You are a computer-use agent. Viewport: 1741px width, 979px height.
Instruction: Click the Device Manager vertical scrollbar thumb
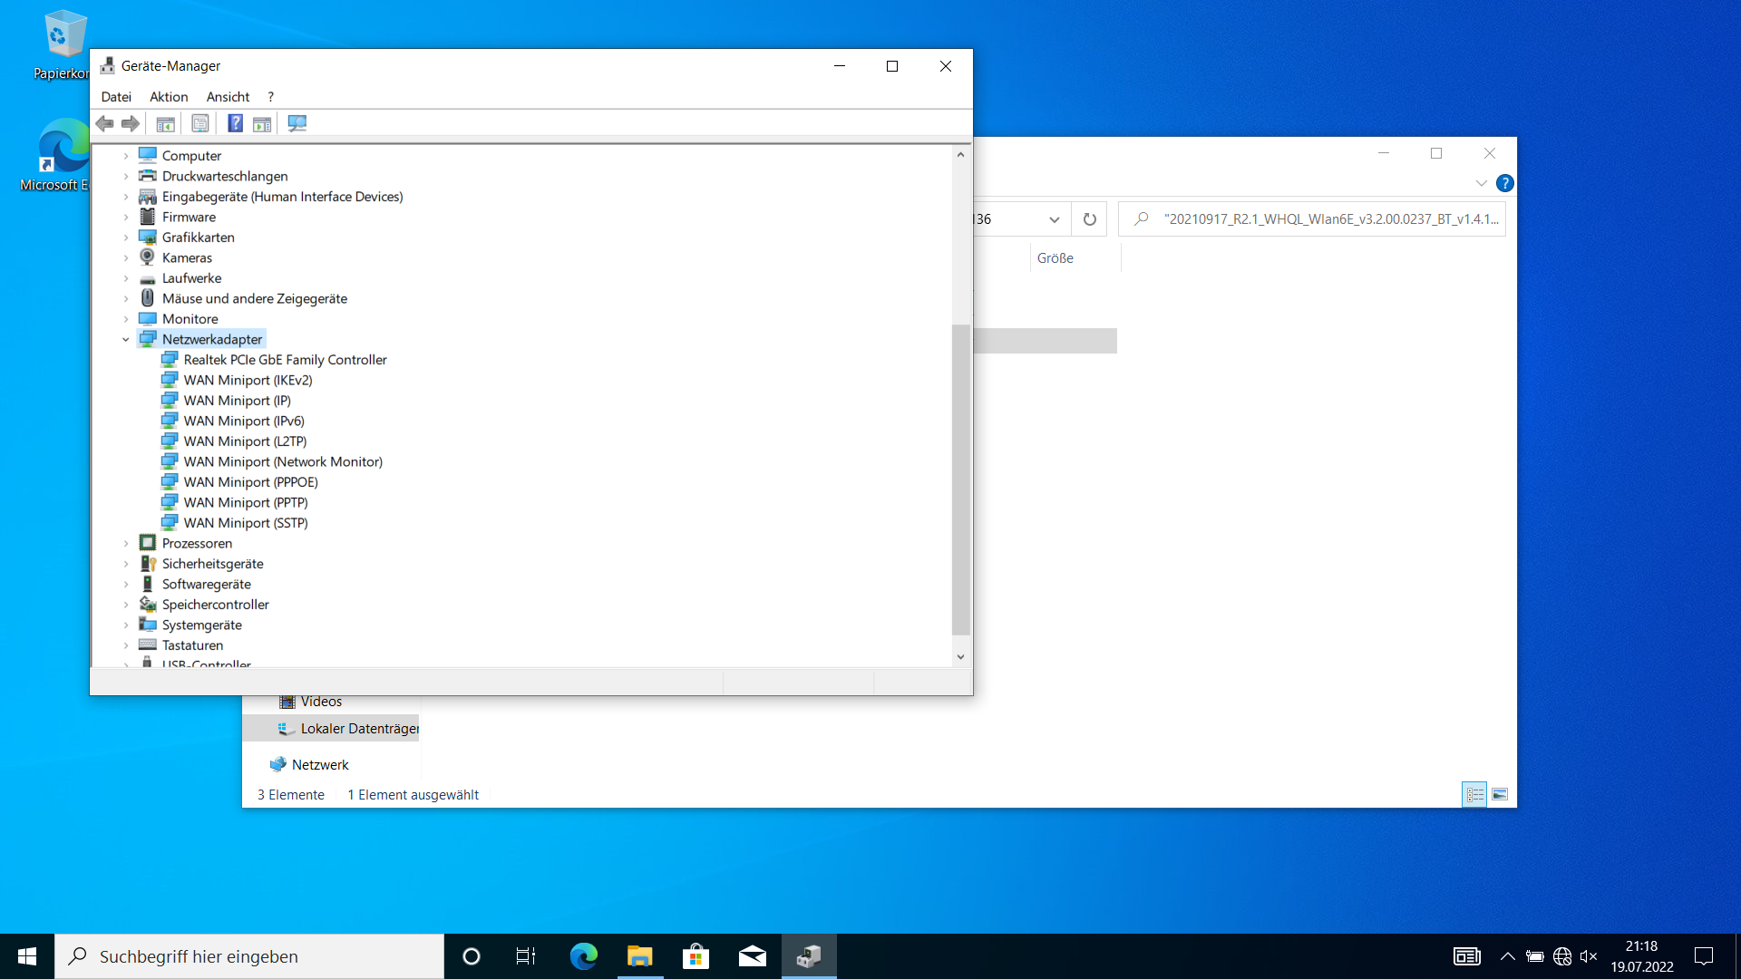click(x=960, y=480)
